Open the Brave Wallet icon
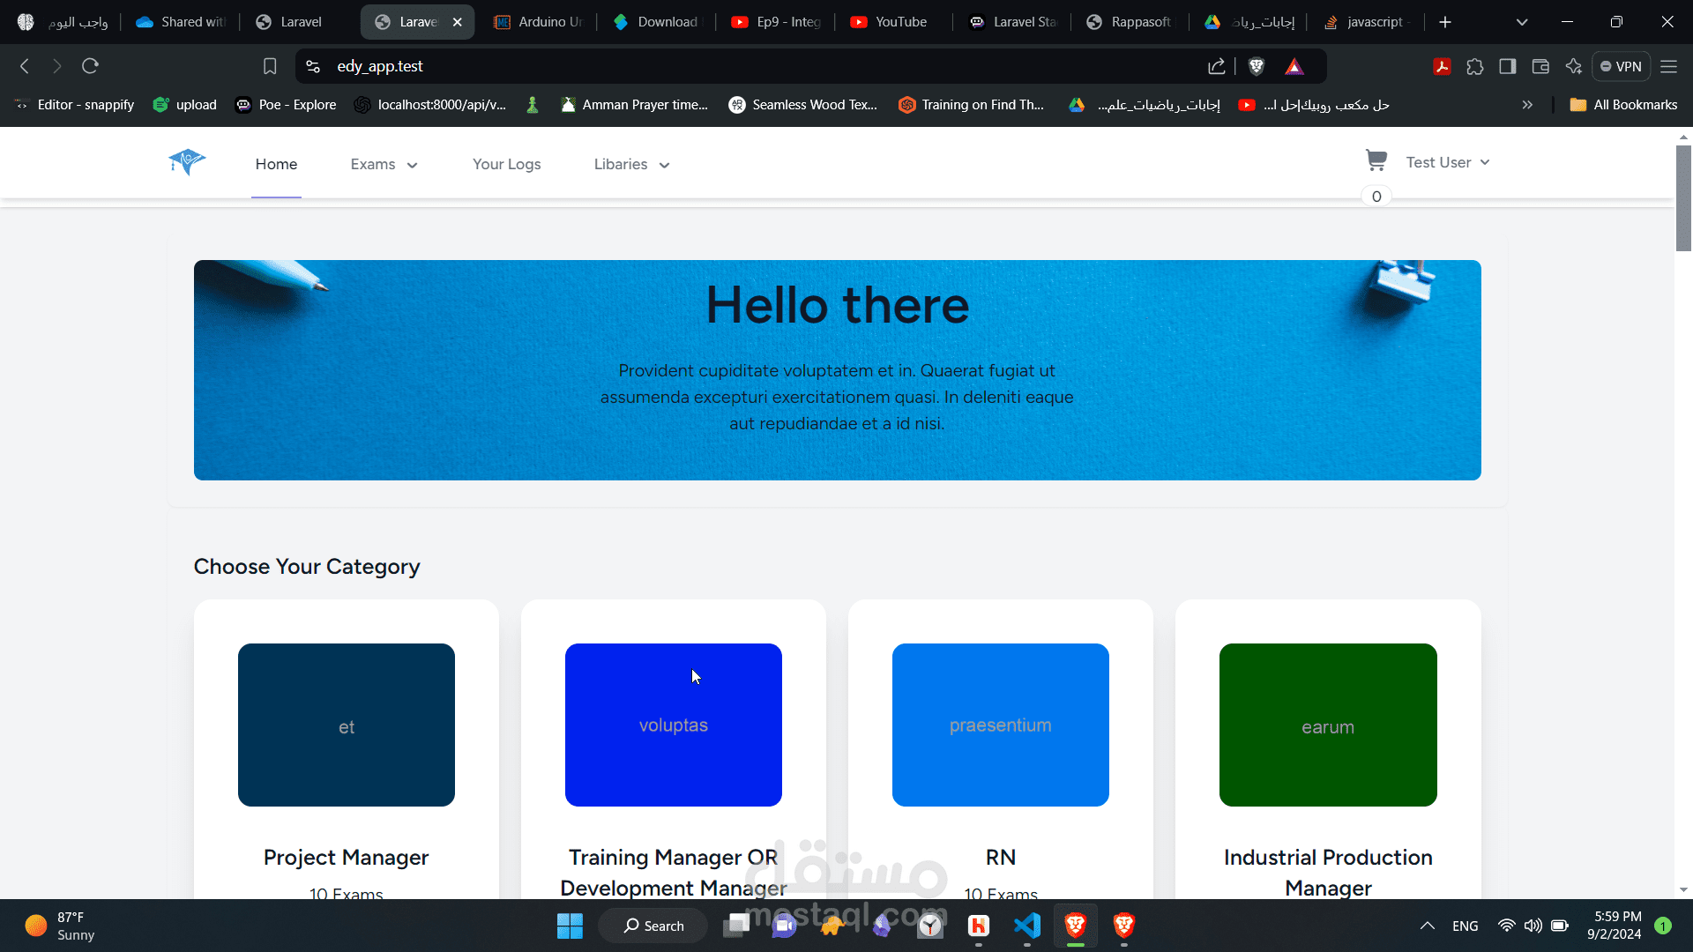The width and height of the screenshot is (1693, 952). (1540, 66)
